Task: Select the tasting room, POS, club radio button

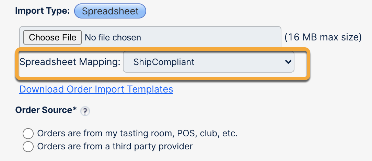Action: pyautogui.click(x=28, y=133)
